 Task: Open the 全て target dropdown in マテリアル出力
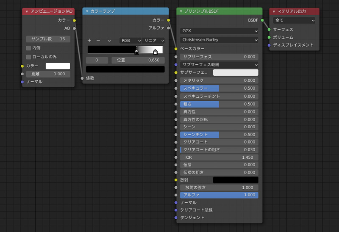click(295, 20)
